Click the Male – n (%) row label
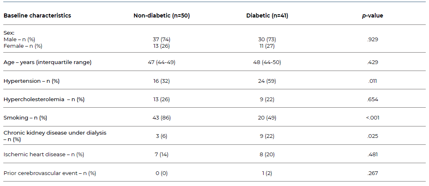The width and height of the screenshot is (429, 186). [x=19, y=39]
